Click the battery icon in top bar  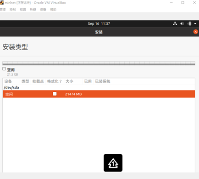tap(189, 23)
